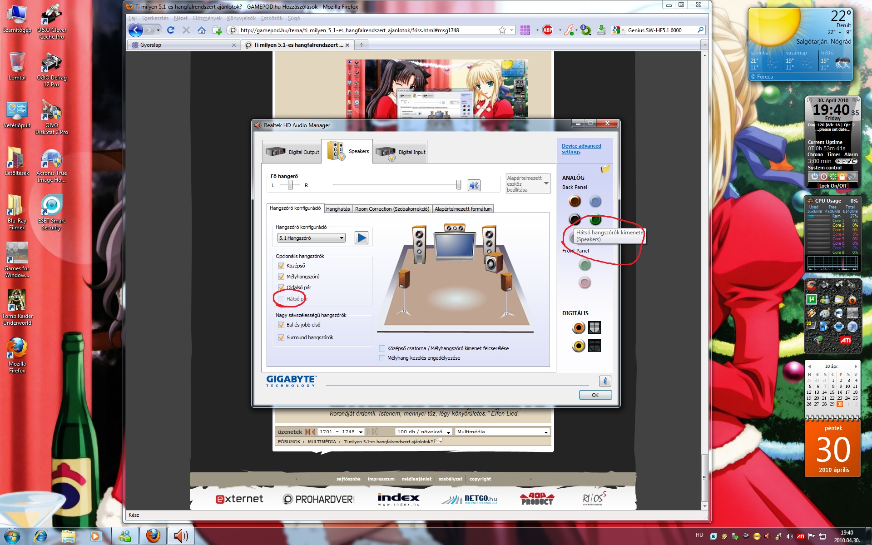
Task: Open Alapértelmezett eszköz beállítása dropdown
Action: (546, 183)
